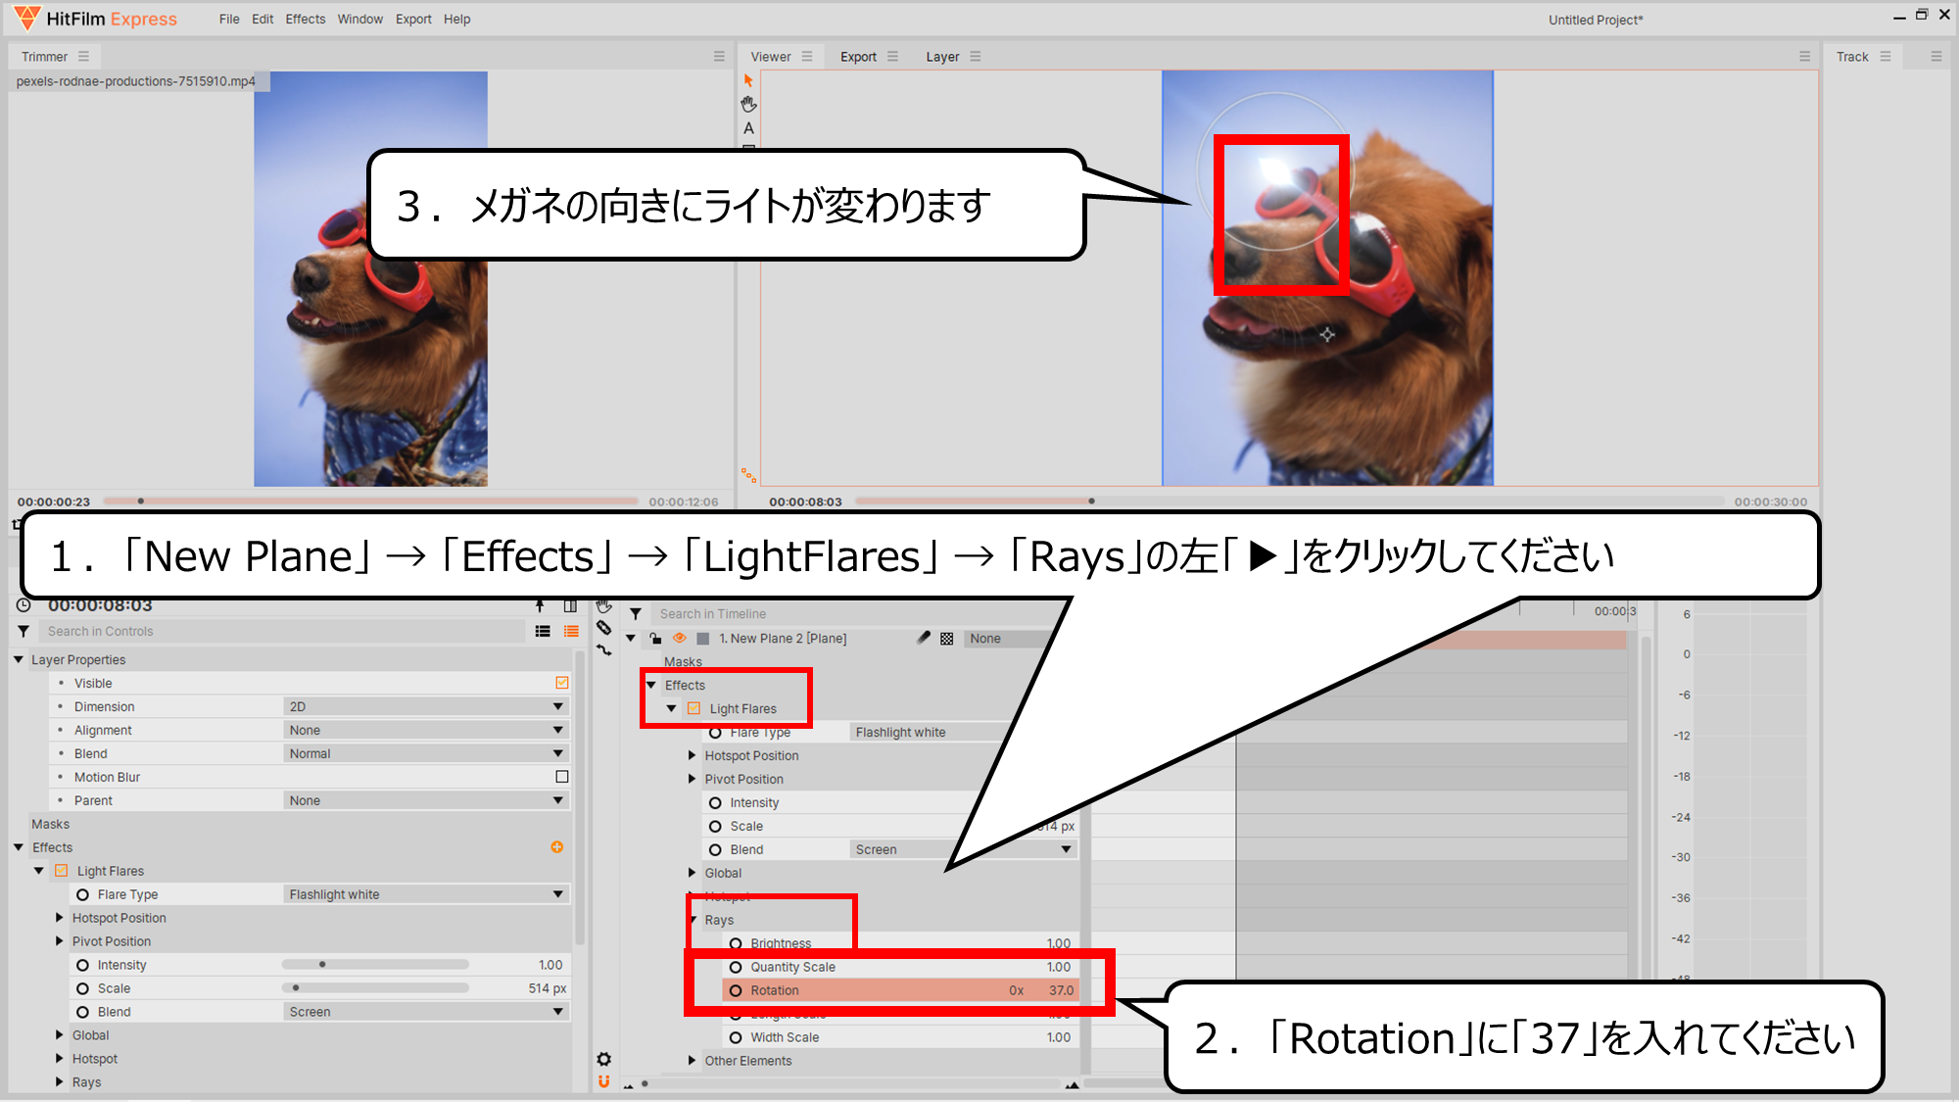Collapse Layer Properties section
The height and width of the screenshot is (1102, 1959).
coord(19,659)
